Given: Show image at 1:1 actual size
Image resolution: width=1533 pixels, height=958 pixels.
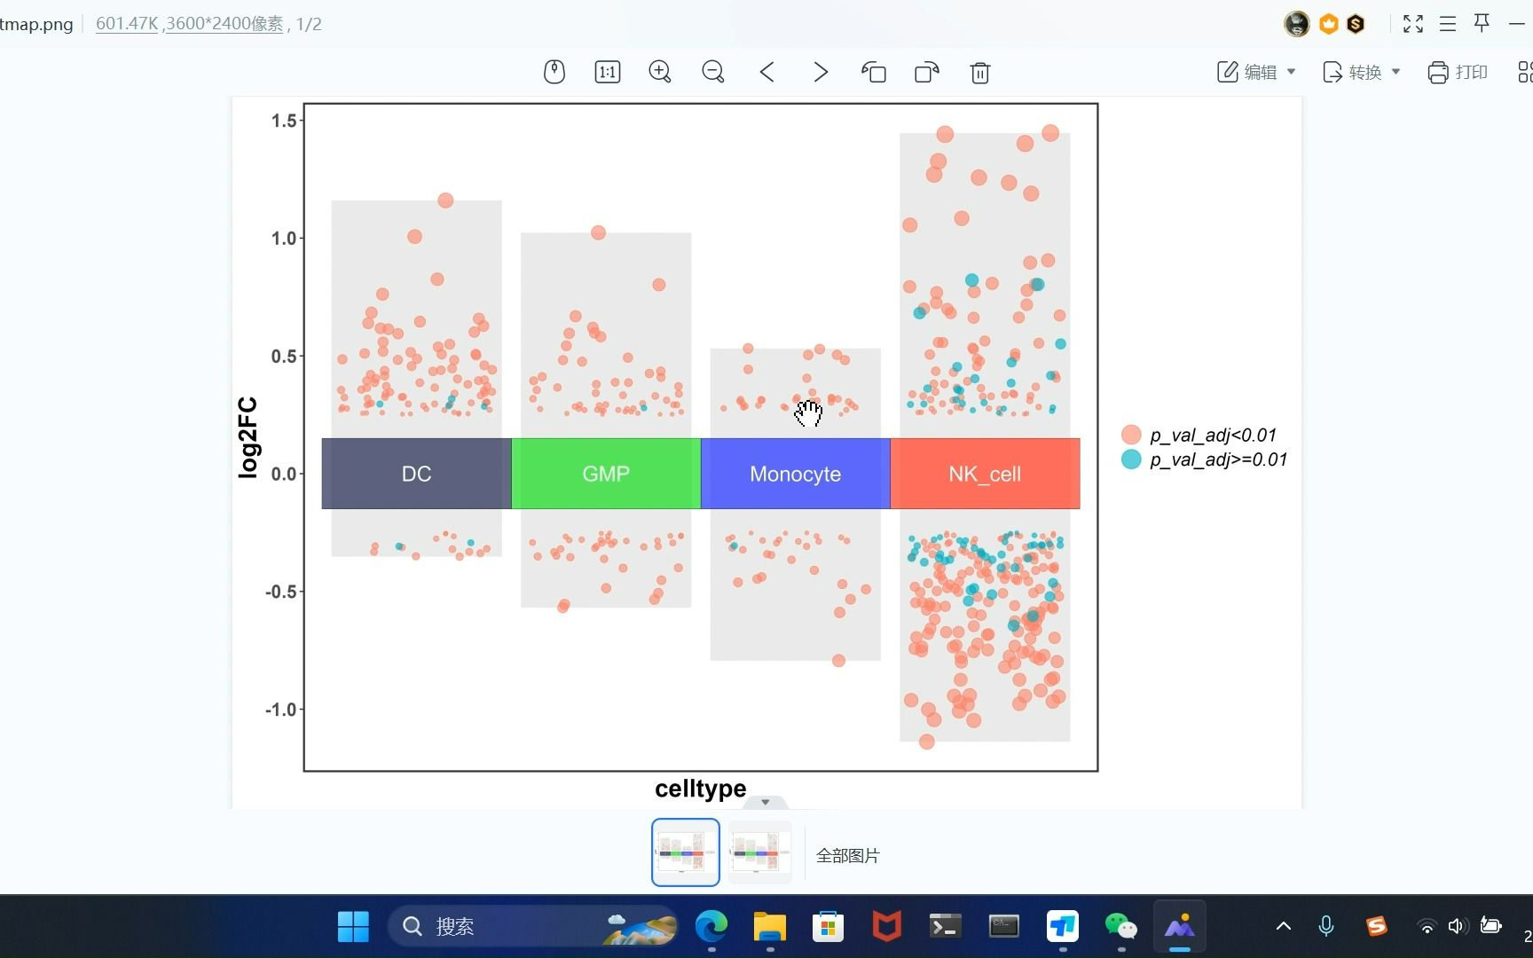Looking at the screenshot, I should pyautogui.click(x=608, y=72).
